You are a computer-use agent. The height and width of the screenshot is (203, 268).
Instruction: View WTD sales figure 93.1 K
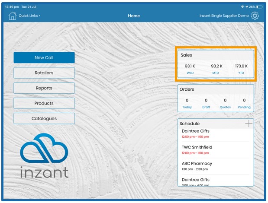point(190,66)
